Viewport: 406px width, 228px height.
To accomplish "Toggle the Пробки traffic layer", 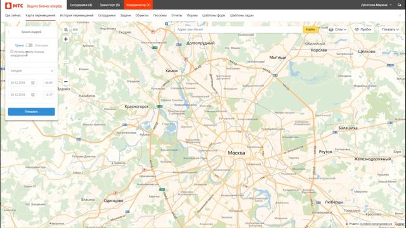I will [x=363, y=30].
